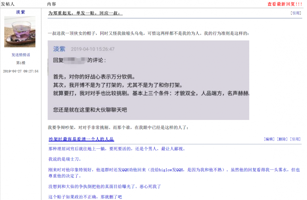Click [引用] beside the main post title
This screenshot has height=200, width=307.
[x=296, y=13]
